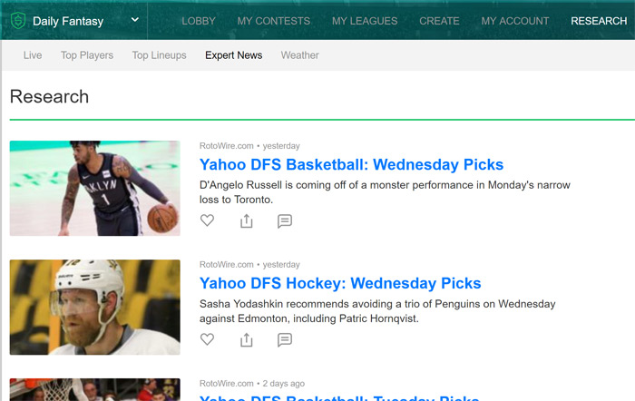This screenshot has height=401, width=635.
Task: Open comments on Hockey Wednesday Picks article
Action: click(285, 340)
